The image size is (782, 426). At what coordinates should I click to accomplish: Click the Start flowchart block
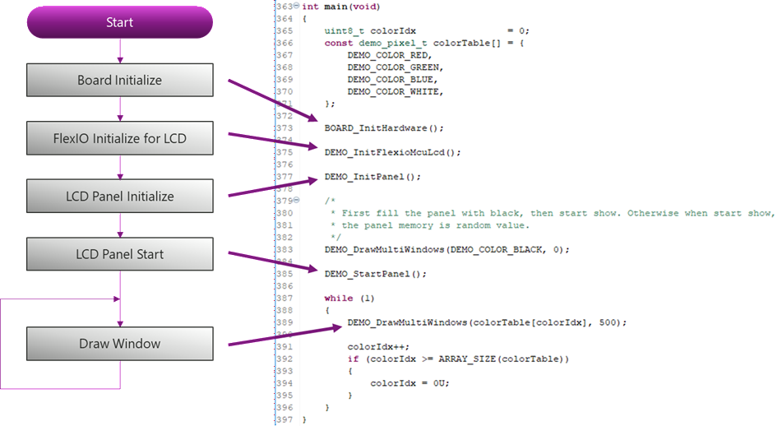[x=120, y=22]
